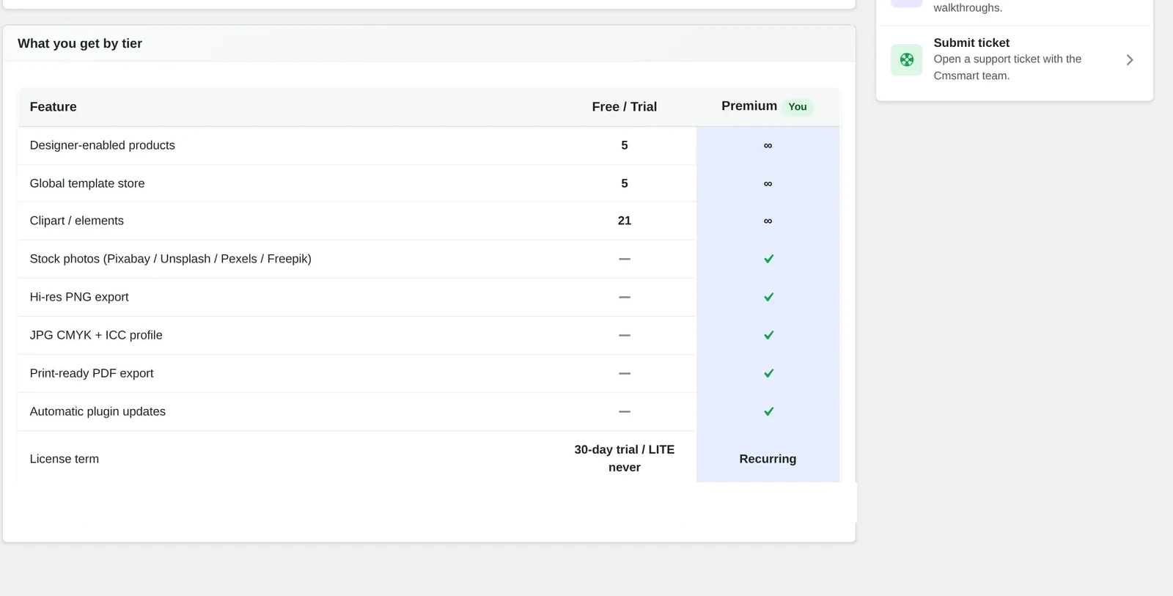Click the Free / Trial dash for Hi-res PNG export
1173x596 pixels.
click(625, 297)
